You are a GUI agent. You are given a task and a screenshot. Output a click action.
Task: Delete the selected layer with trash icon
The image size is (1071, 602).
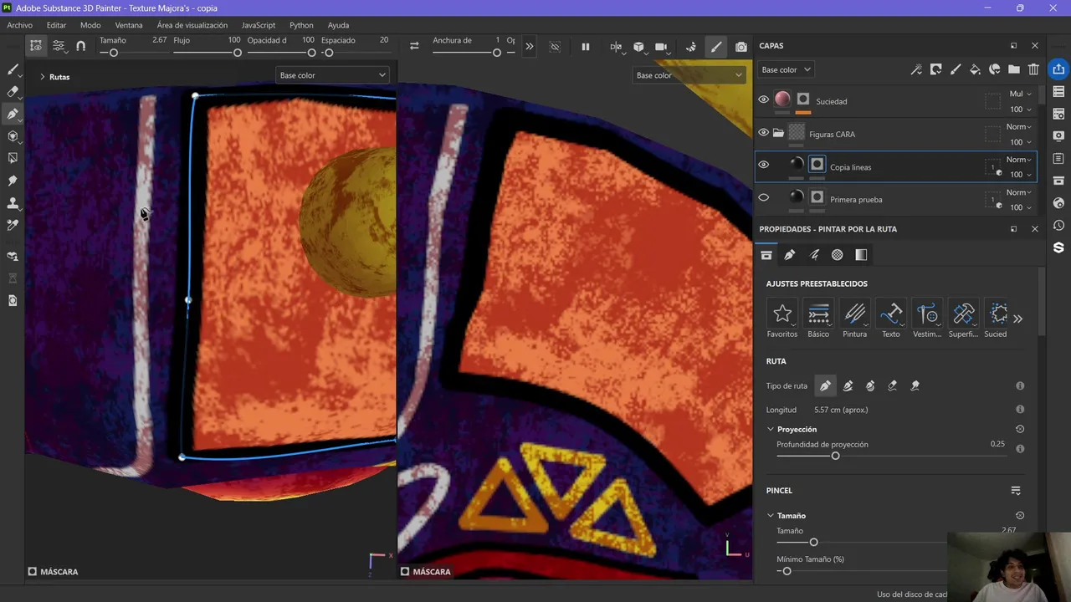[1034, 69]
